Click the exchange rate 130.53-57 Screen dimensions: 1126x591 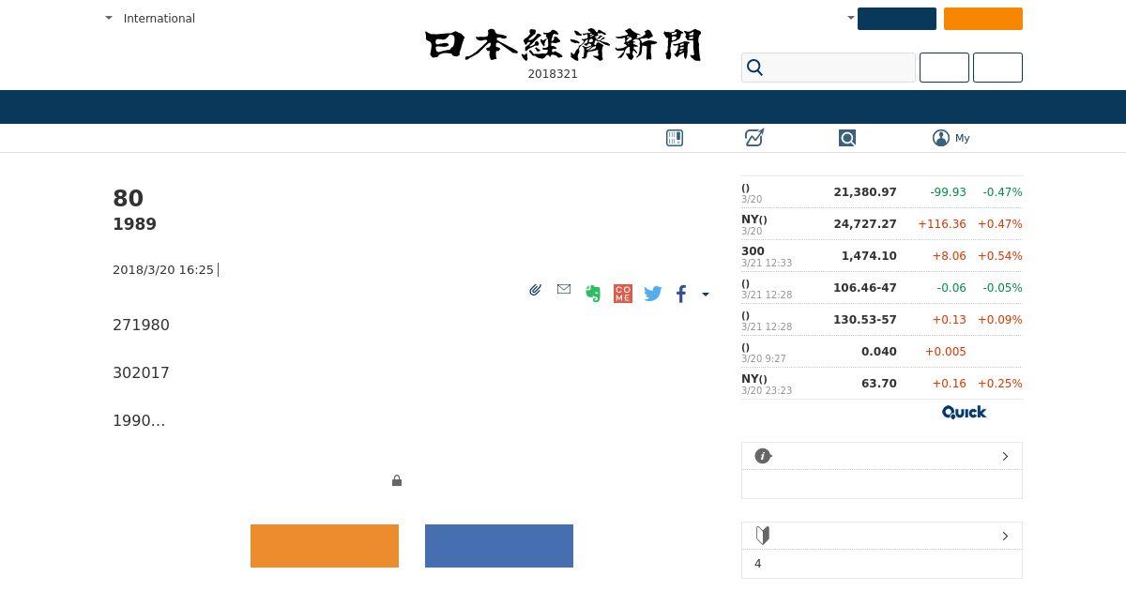click(x=865, y=319)
